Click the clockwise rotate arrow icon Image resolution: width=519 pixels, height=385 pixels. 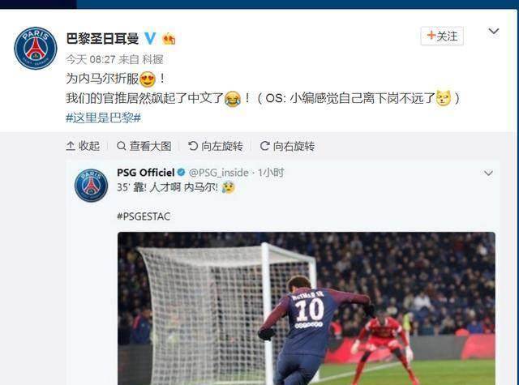[x=264, y=146]
